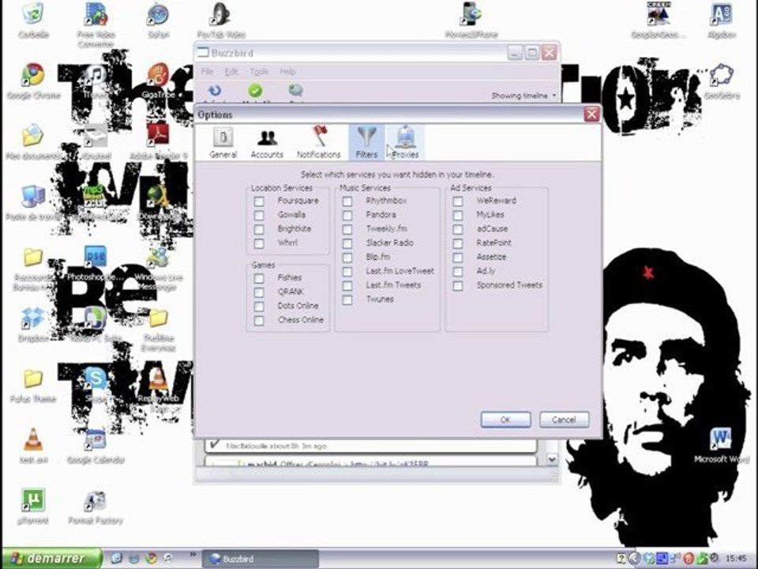Tick the Rhythmbox checkbox
This screenshot has height=569, width=758.
tap(347, 201)
